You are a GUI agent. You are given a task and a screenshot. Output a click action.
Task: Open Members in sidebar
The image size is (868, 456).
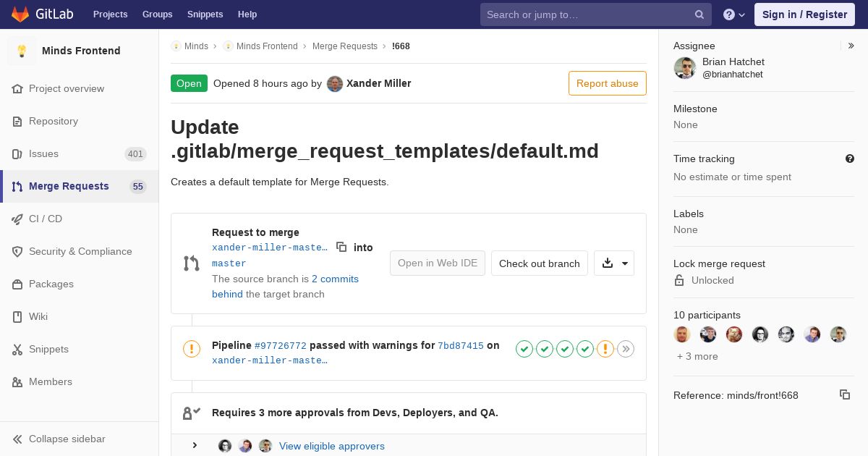[80, 381]
